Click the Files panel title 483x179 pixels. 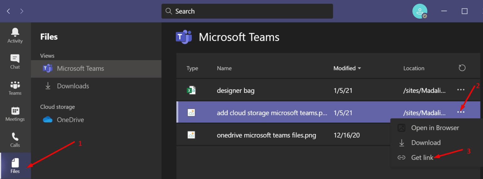(49, 37)
